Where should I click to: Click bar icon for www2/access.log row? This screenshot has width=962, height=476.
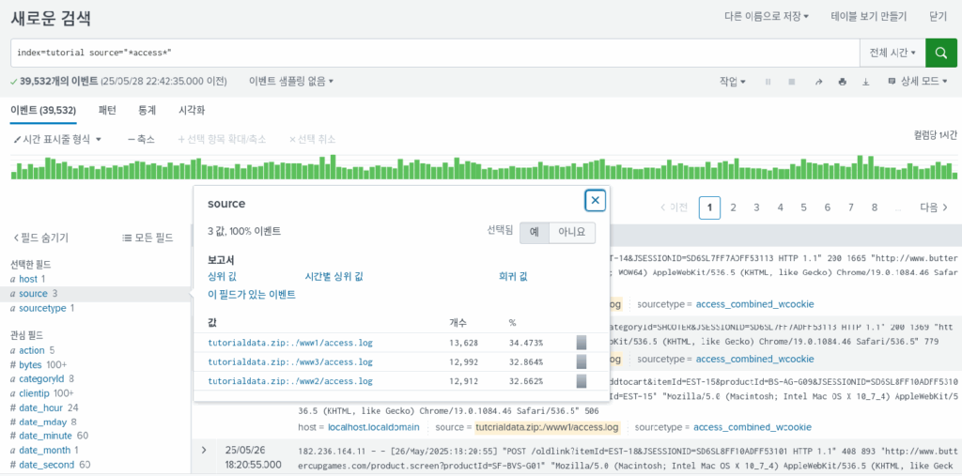coord(581,381)
